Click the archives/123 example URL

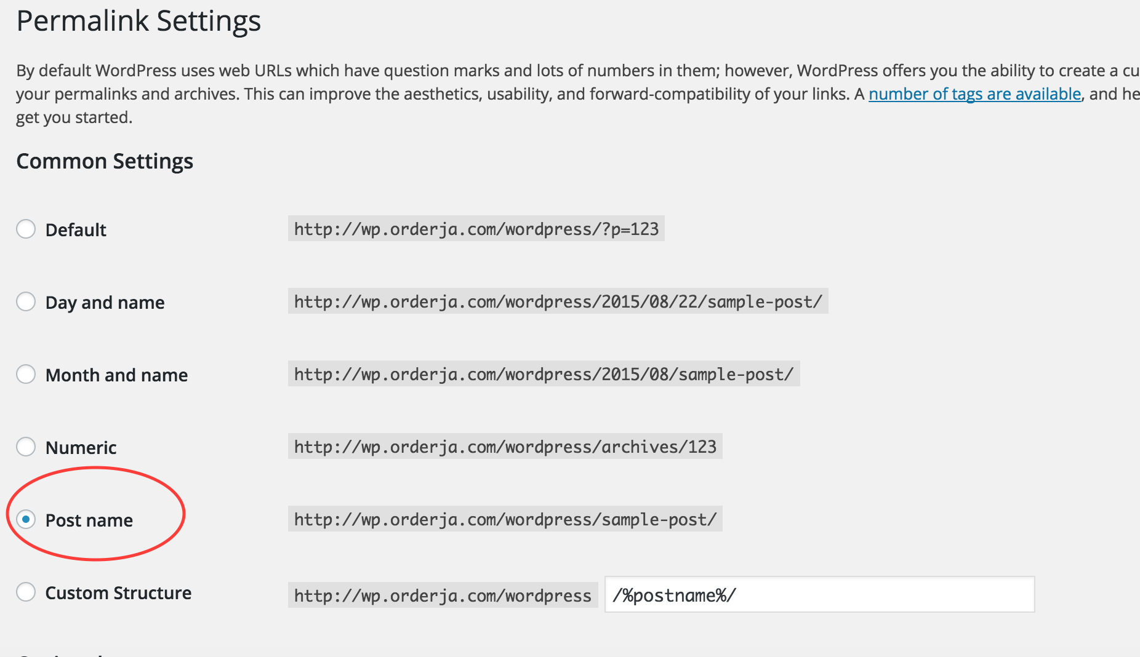(505, 447)
